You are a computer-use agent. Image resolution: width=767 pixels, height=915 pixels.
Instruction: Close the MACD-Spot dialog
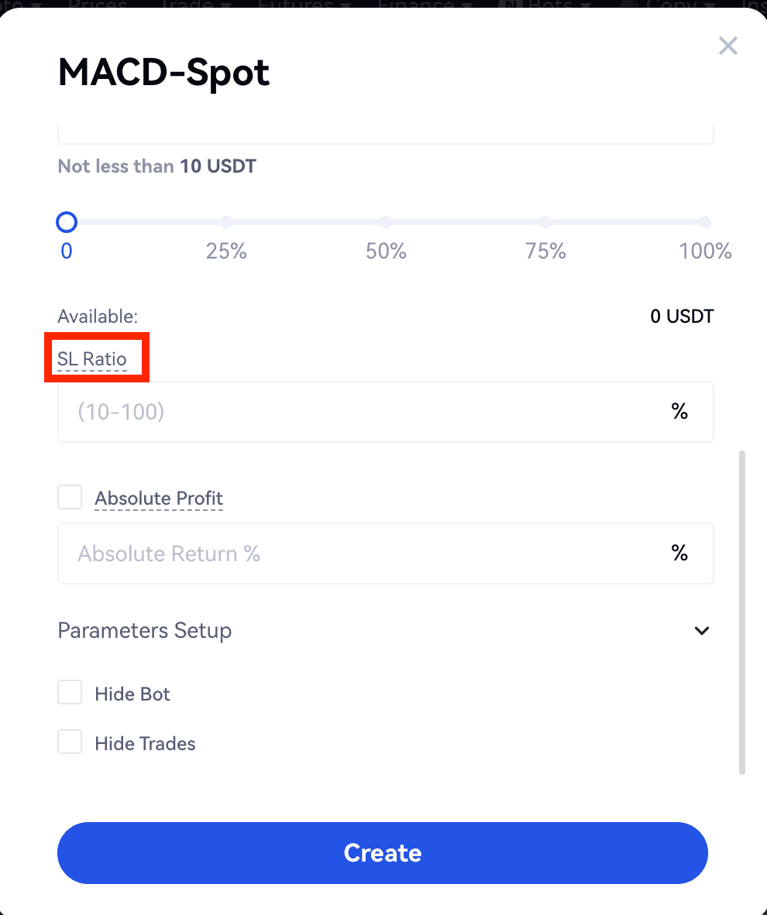click(x=727, y=46)
